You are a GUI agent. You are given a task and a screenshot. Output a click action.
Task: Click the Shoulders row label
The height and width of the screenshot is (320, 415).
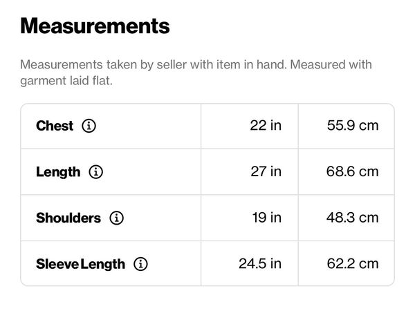coord(68,218)
